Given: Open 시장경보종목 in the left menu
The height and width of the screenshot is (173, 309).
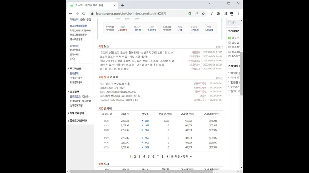Looking at the screenshot, I should (76, 82).
